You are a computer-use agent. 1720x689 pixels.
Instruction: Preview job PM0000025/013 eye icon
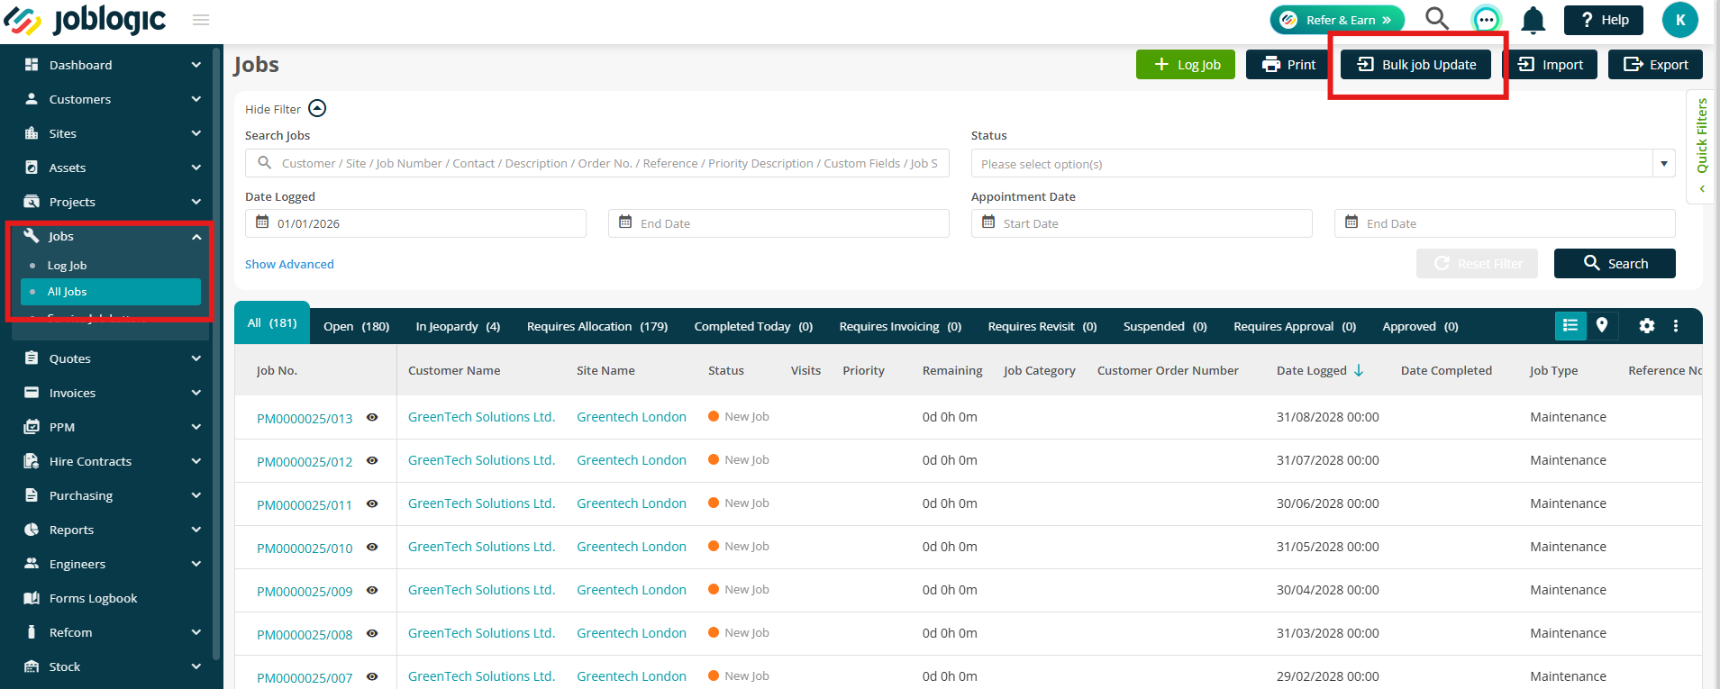tap(372, 417)
